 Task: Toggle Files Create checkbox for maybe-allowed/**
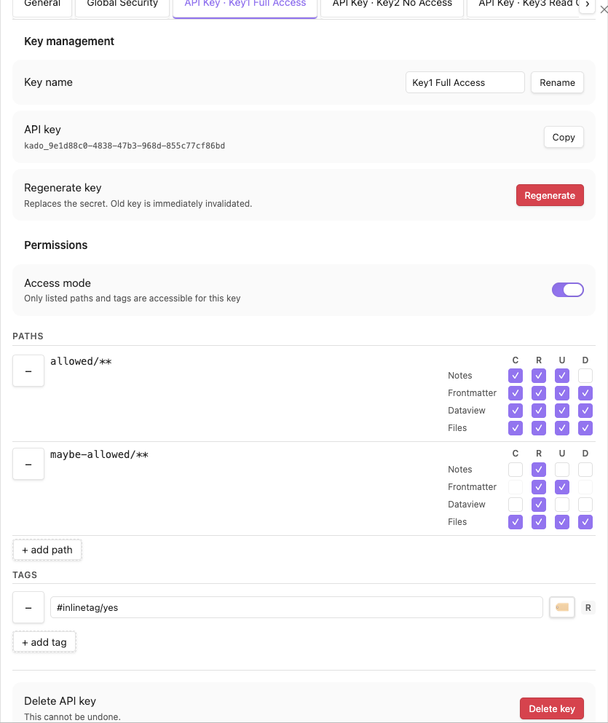tap(516, 522)
